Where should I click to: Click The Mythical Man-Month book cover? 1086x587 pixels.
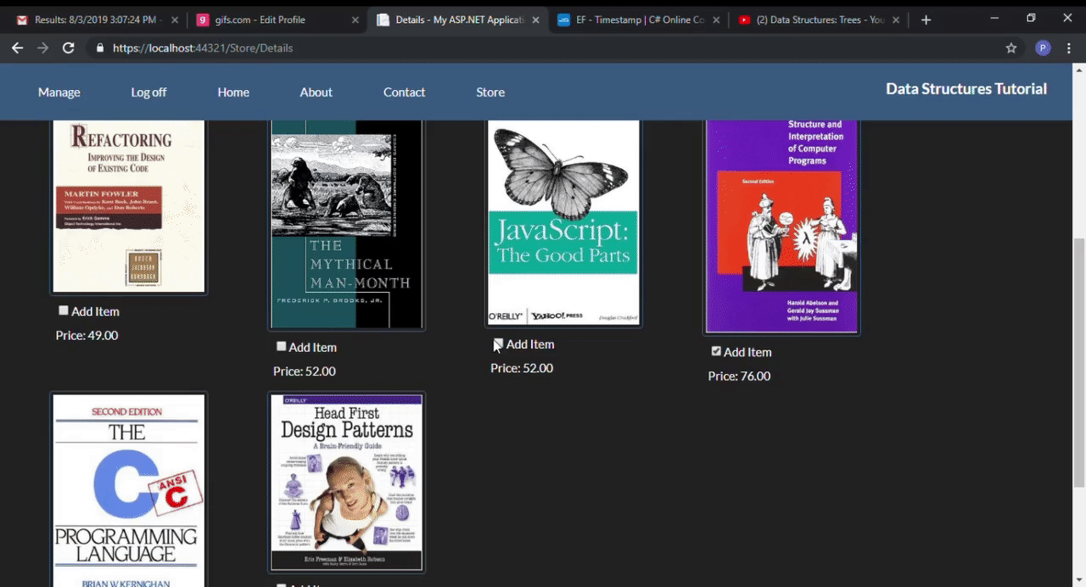[346, 224]
